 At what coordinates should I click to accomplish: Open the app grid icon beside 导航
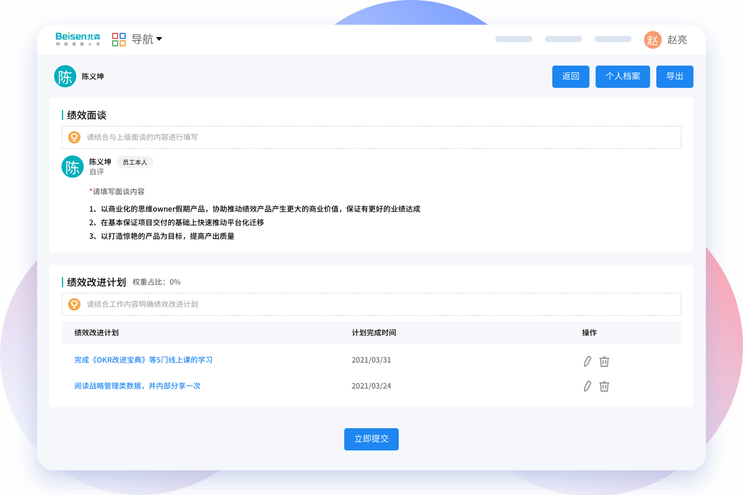coord(118,38)
